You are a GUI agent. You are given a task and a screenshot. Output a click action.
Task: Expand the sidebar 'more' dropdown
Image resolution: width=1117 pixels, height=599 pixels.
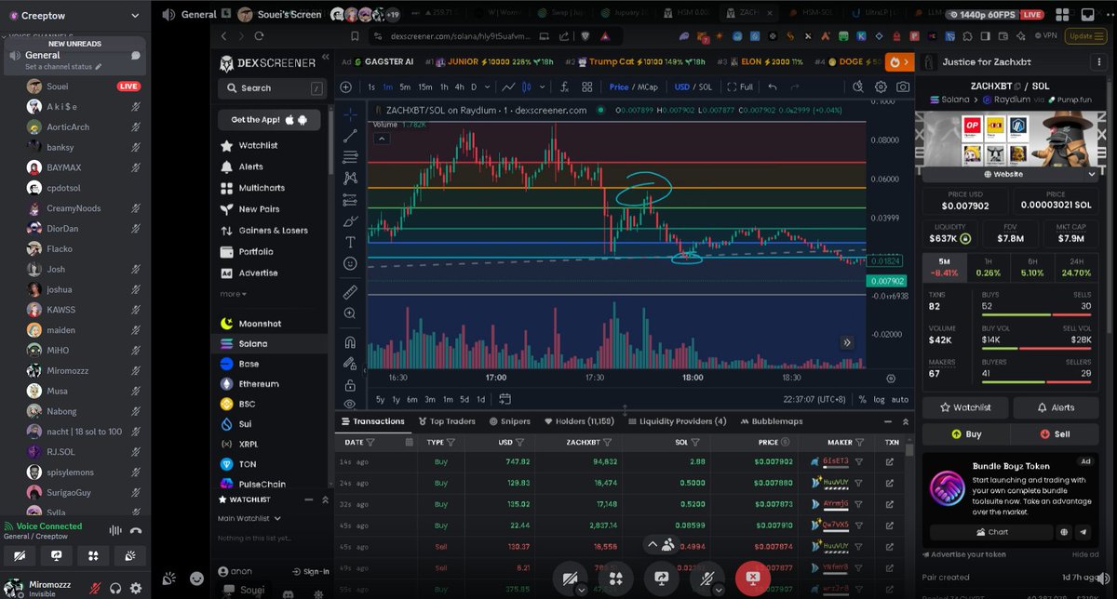coord(234,294)
